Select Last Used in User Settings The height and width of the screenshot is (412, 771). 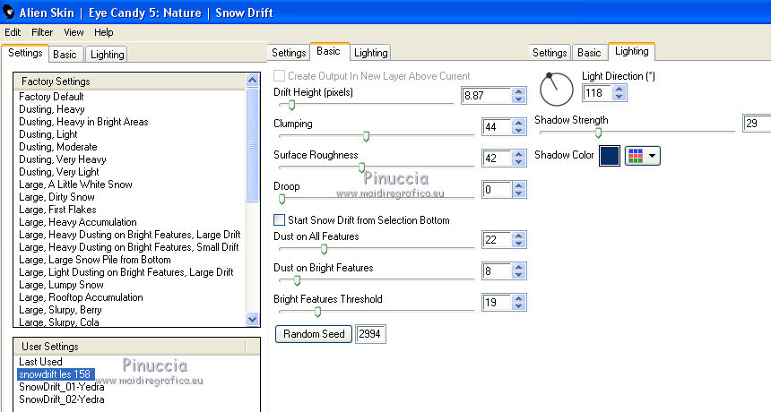point(40,362)
